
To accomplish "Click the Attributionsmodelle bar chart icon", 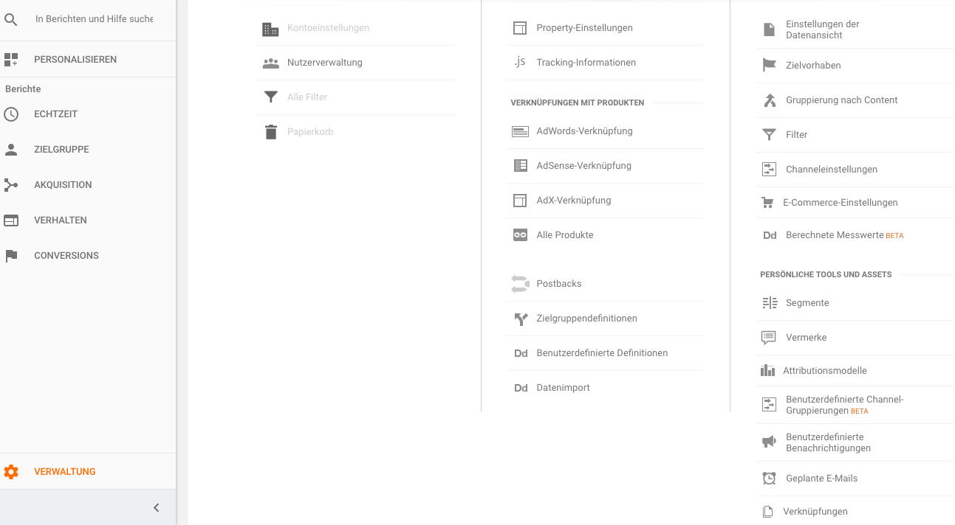I will point(767,371).
